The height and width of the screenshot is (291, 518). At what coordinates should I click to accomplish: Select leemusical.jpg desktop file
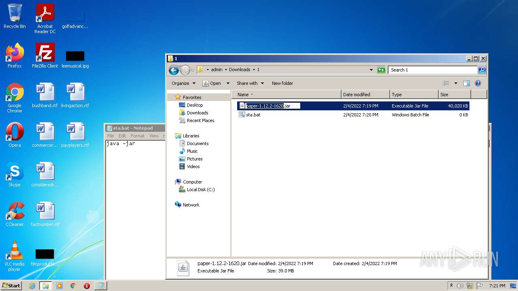coord(75,59)
